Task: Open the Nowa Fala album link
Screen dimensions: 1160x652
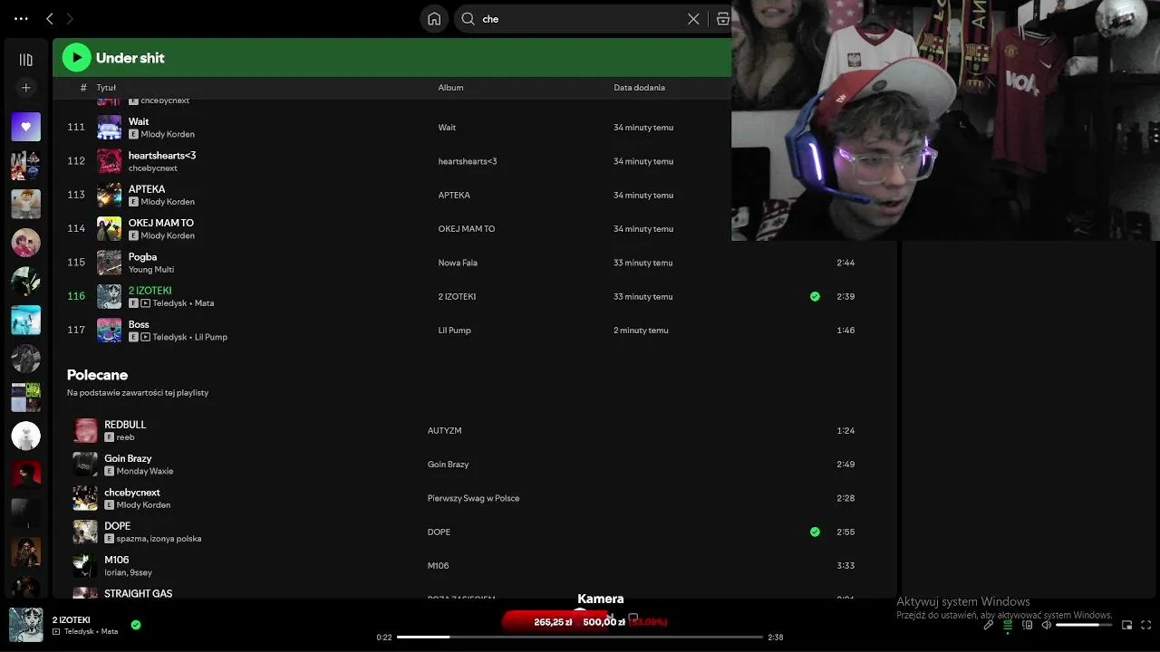Action: [x=458, y=263]
